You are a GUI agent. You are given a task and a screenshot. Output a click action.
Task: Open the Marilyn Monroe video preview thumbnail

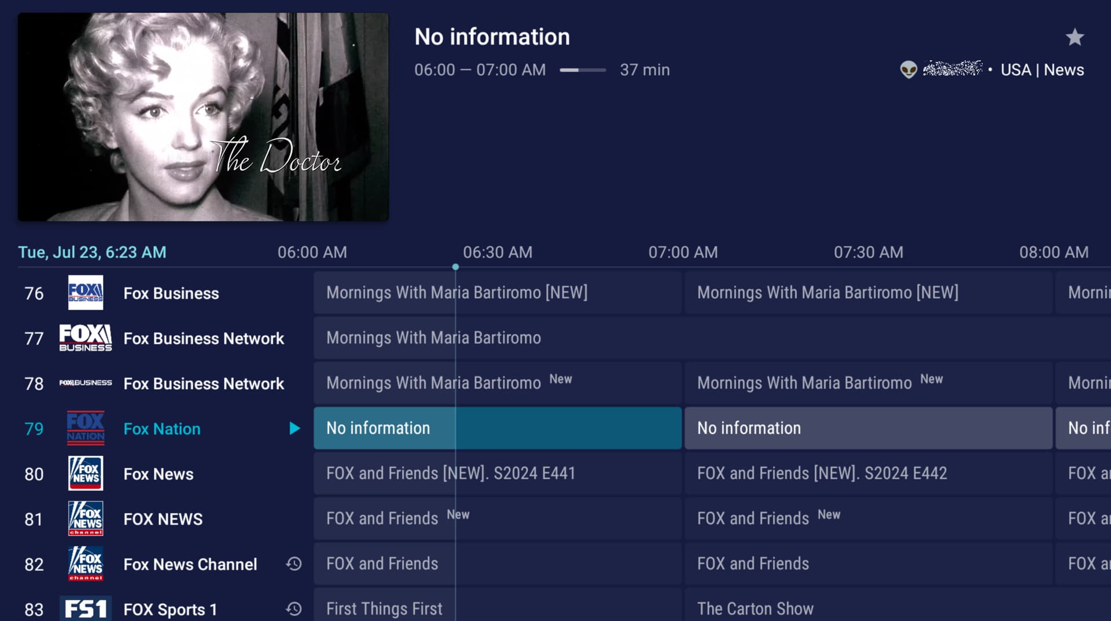pyautogui.click(x=203, y=117)
